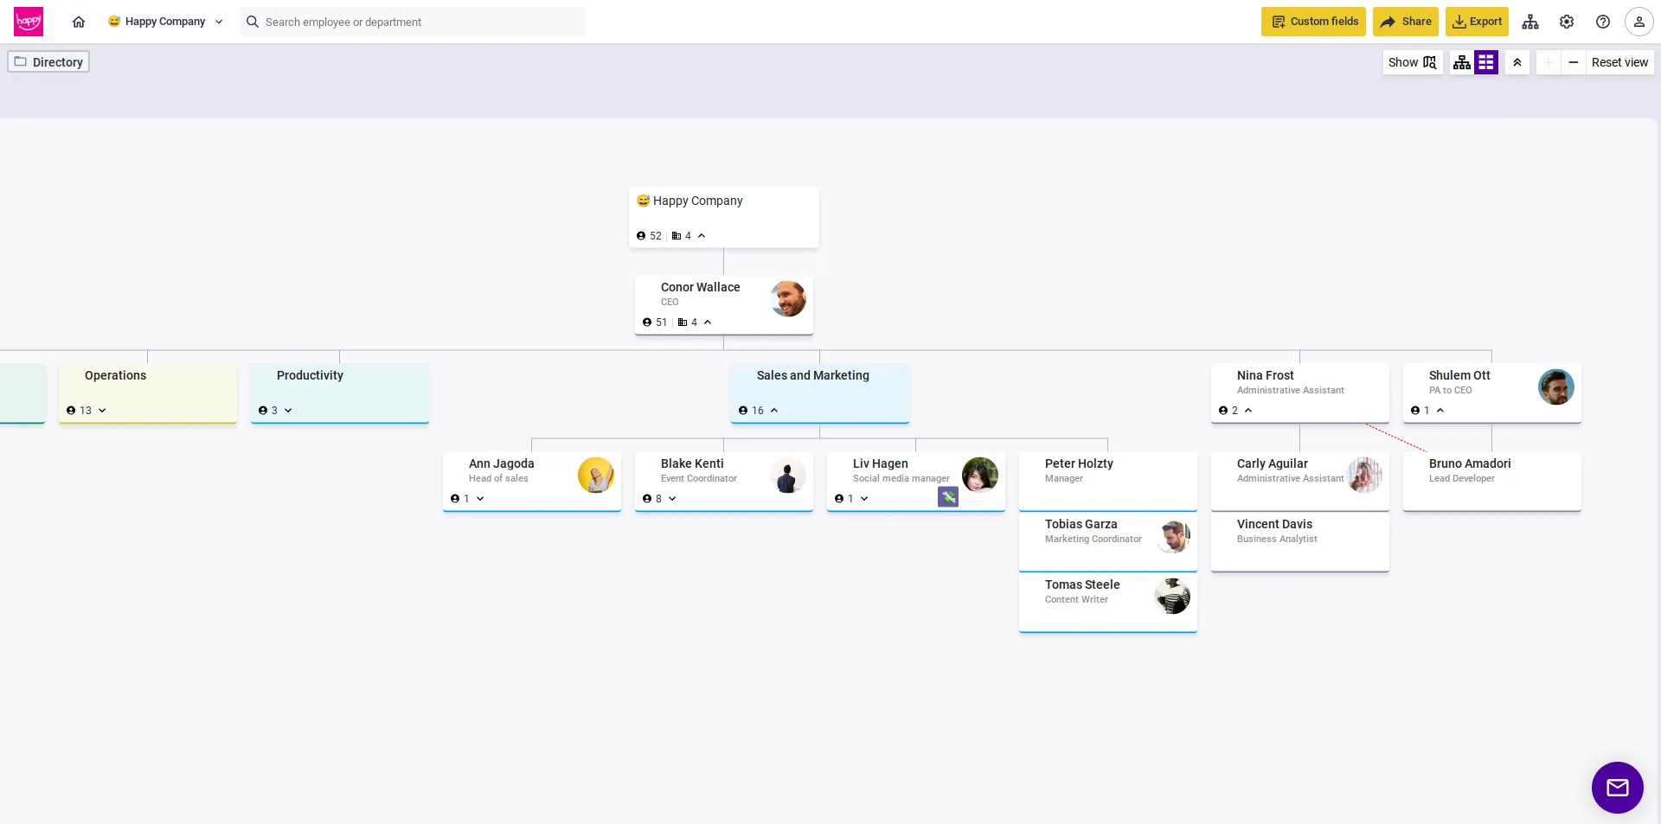Image resolution: width=1661 pixels, height=824 pixels.
Task: Expand the Operations department
Action: click(102, 411)
